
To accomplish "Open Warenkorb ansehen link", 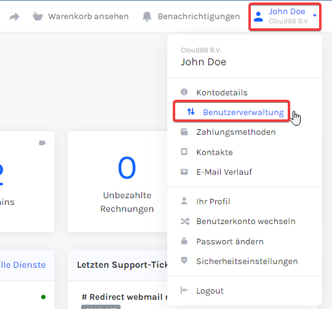I will click(x=89, y=17).
